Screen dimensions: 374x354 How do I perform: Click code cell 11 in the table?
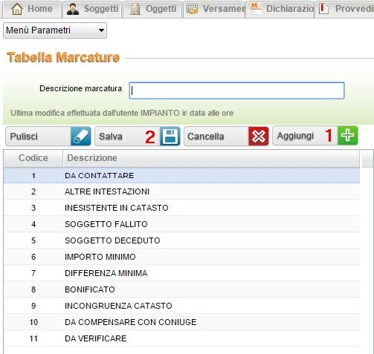point(33,338)
